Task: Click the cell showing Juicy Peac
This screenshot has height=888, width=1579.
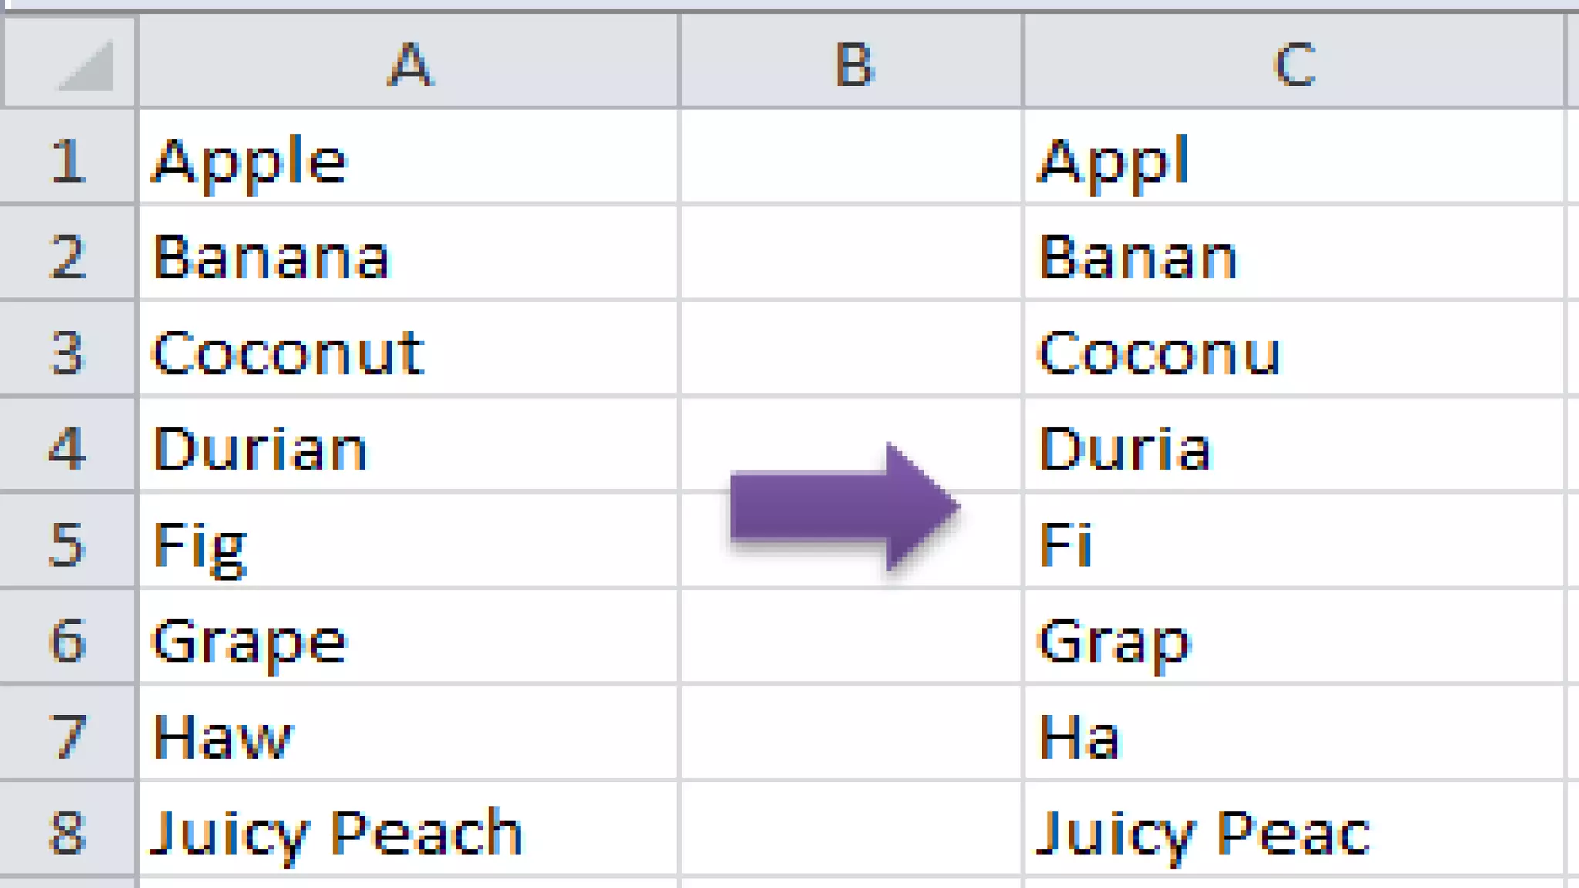Action: coord(1294,831)
